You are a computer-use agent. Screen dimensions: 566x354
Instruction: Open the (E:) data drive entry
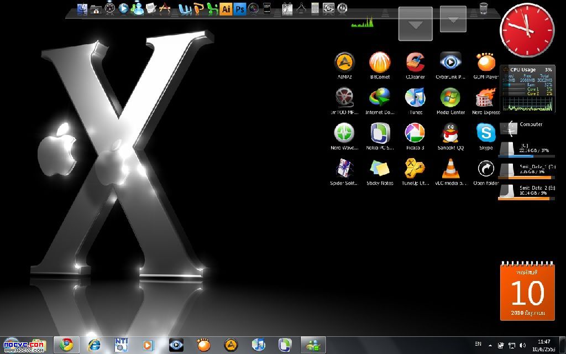point(526,192)
